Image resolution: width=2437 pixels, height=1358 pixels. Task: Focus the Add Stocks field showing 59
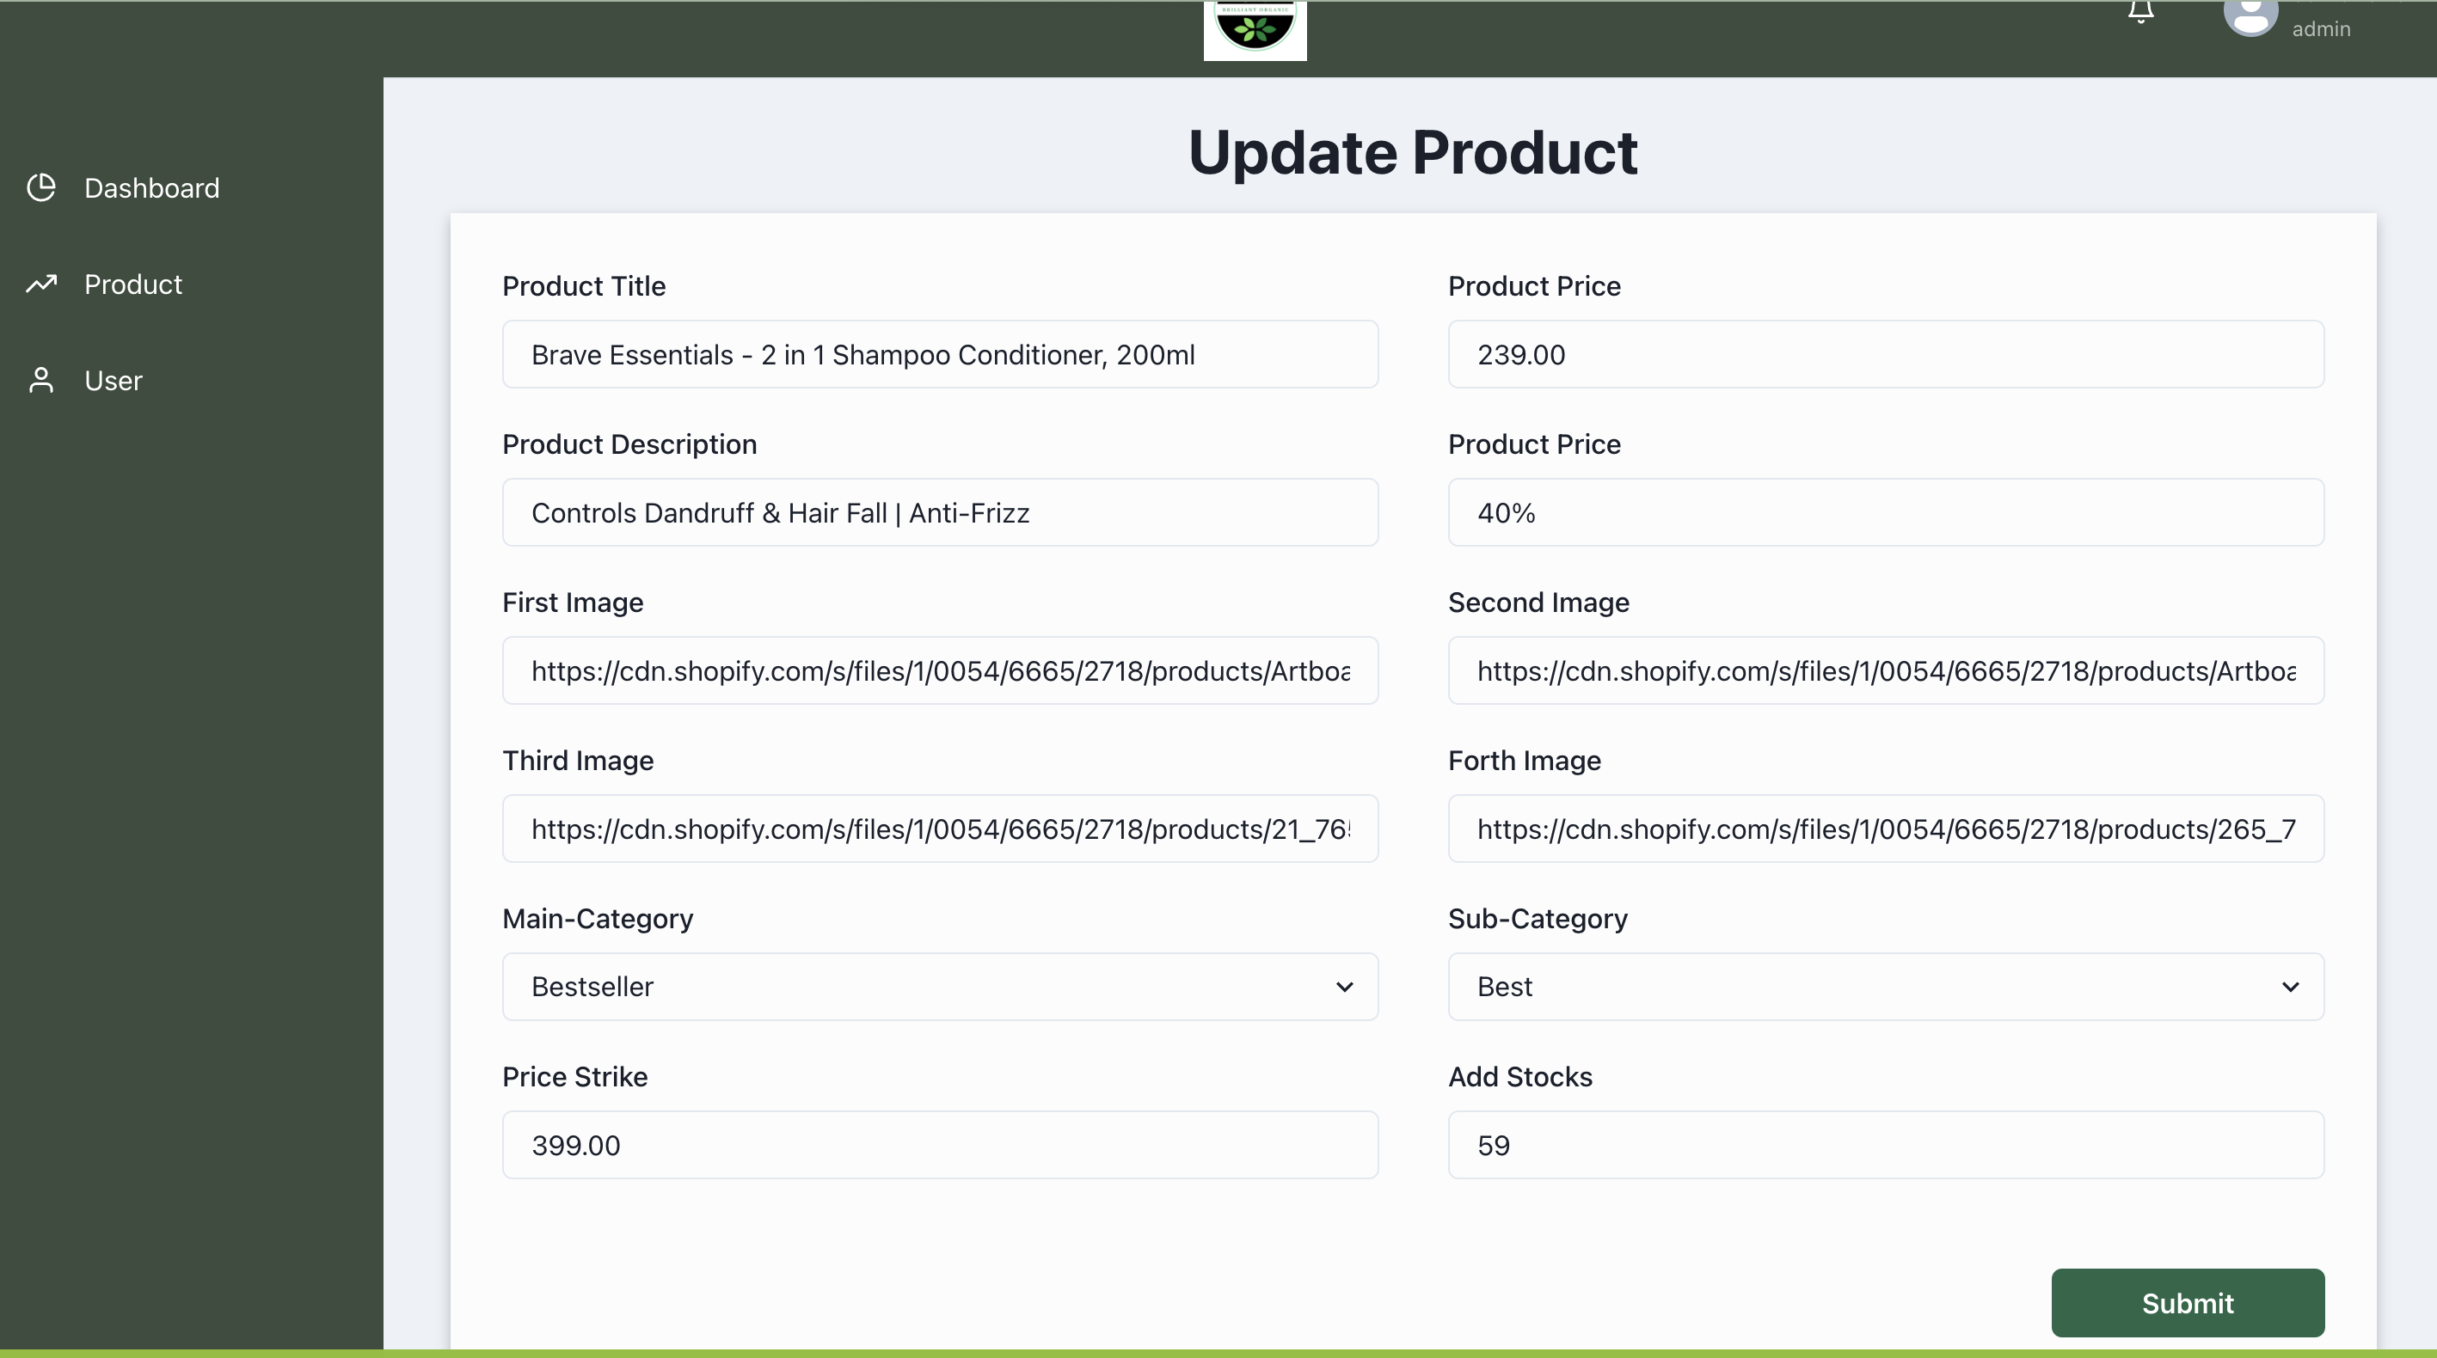[x=1886, y=1145]
